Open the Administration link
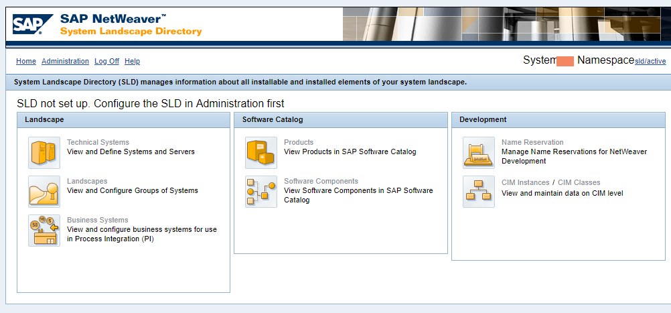 (x=65, y=61)
